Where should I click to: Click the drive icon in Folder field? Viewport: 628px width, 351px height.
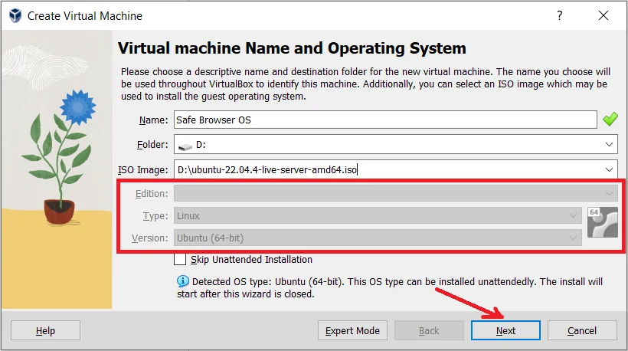tap(185, 146)
